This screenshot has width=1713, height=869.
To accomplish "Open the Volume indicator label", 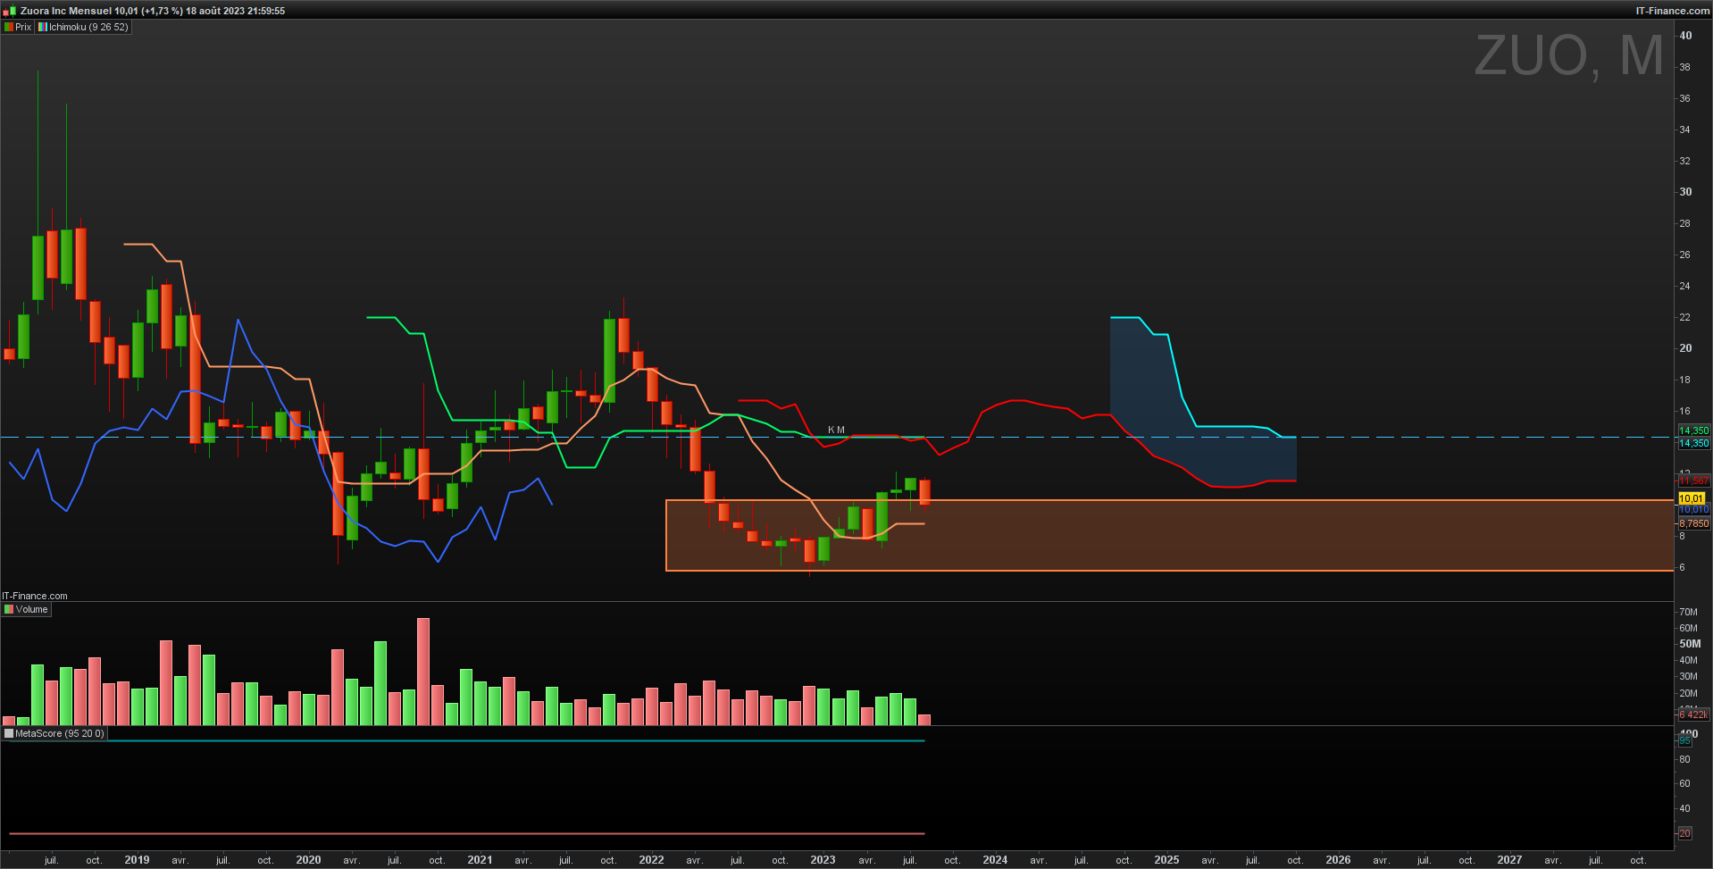I will pyautogui.click(x=32, y=609).
